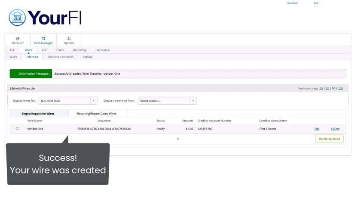Viewport: 361px width, 203px height.
Task: Show 20 items per page
Action: tap(327, 88)
